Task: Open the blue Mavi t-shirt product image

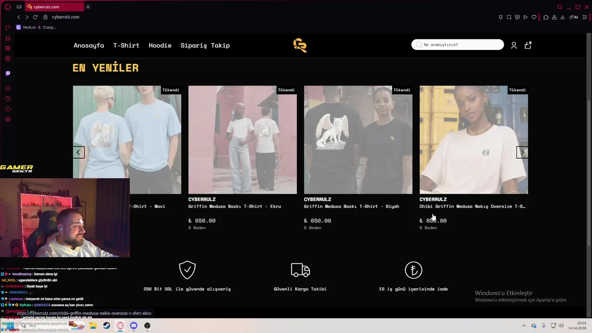Action: 127,140
